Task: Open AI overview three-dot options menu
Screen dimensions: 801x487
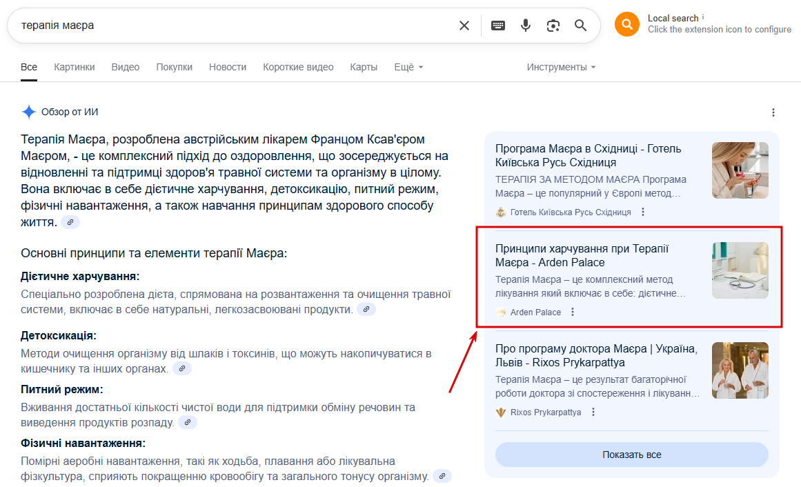Action: click(x=773, y=112)
